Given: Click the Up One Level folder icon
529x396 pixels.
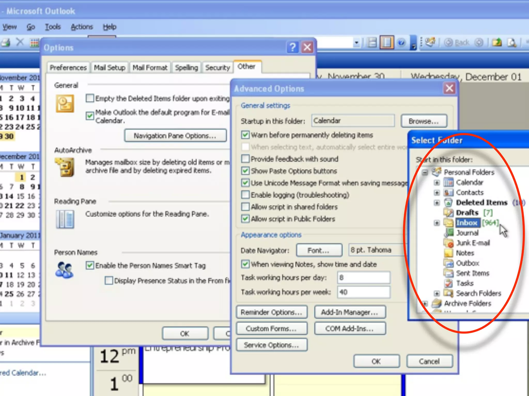Looking at the screenshot, I should coord(497,43).
